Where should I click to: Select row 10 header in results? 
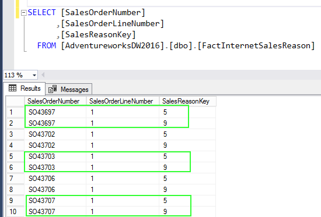[15, 212]
